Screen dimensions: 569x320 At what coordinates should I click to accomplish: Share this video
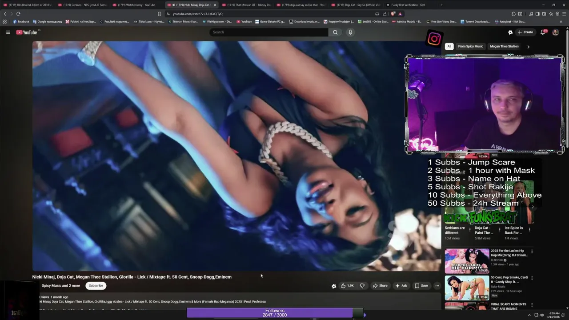(380, 286)
